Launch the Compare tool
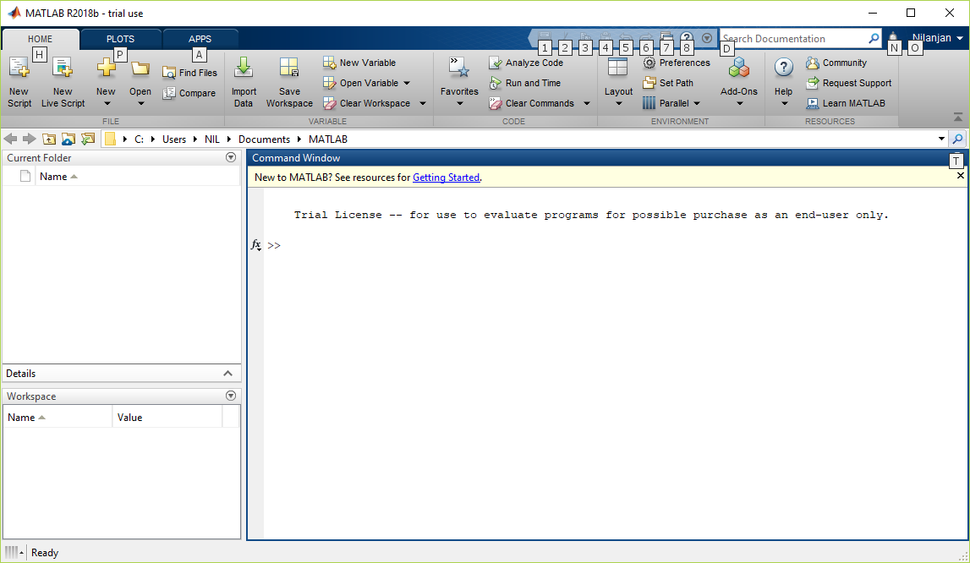Image resolution: width=970 pixels, height=563 pixels. point(189,94)
